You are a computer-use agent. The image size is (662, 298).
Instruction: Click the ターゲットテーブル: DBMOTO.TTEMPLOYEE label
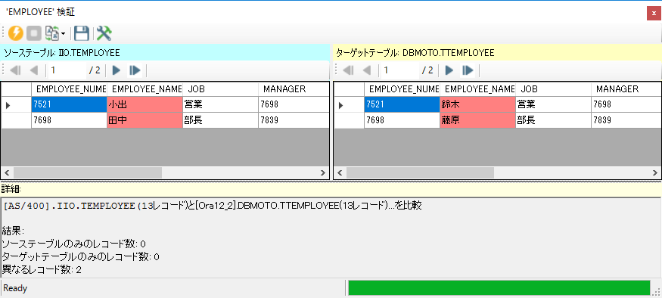(415, 53)
